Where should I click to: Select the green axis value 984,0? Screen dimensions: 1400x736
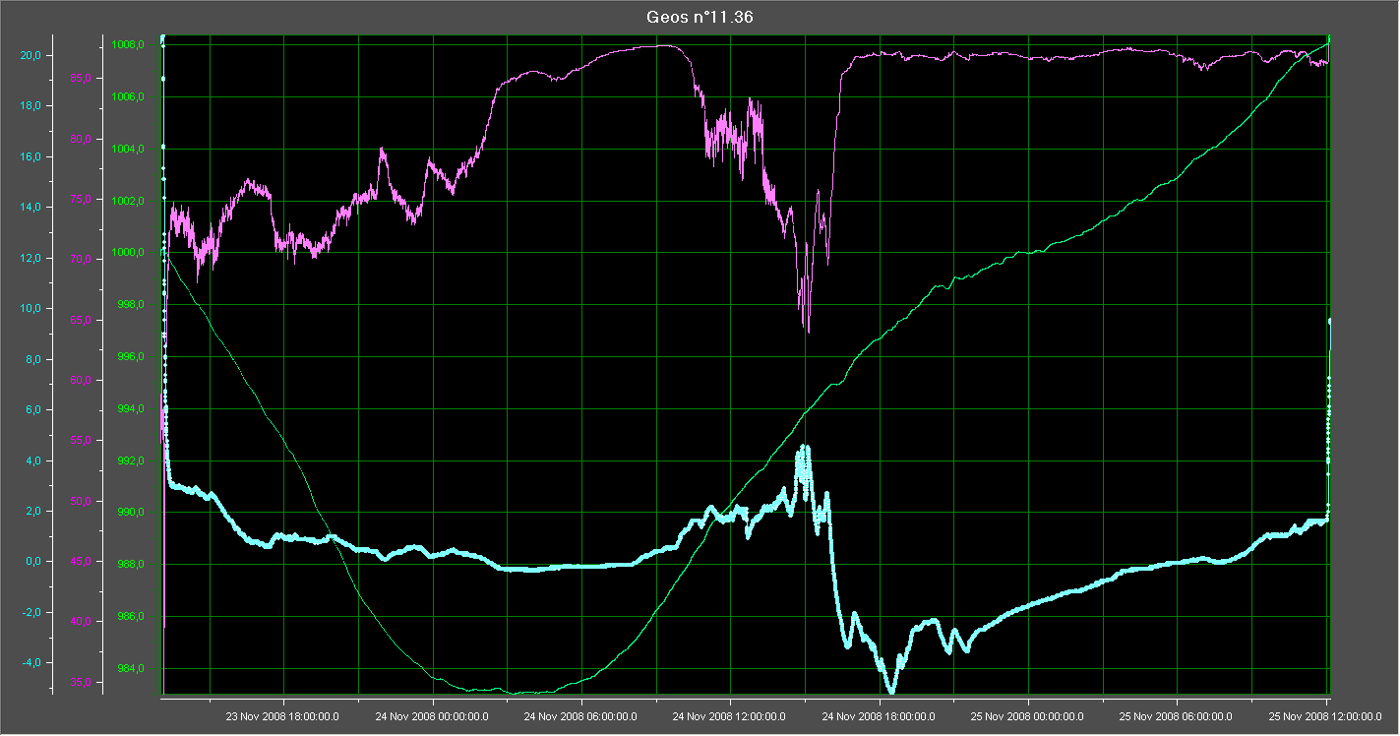pyautogui.click(x=131, y=669)
